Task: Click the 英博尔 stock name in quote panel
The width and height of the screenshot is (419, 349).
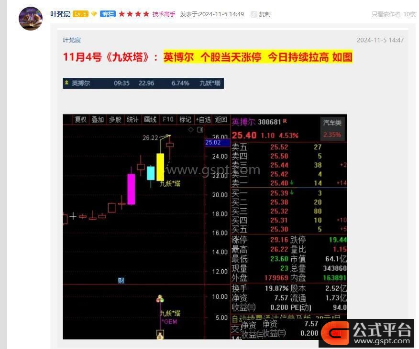Action: [x=243, y=122]
